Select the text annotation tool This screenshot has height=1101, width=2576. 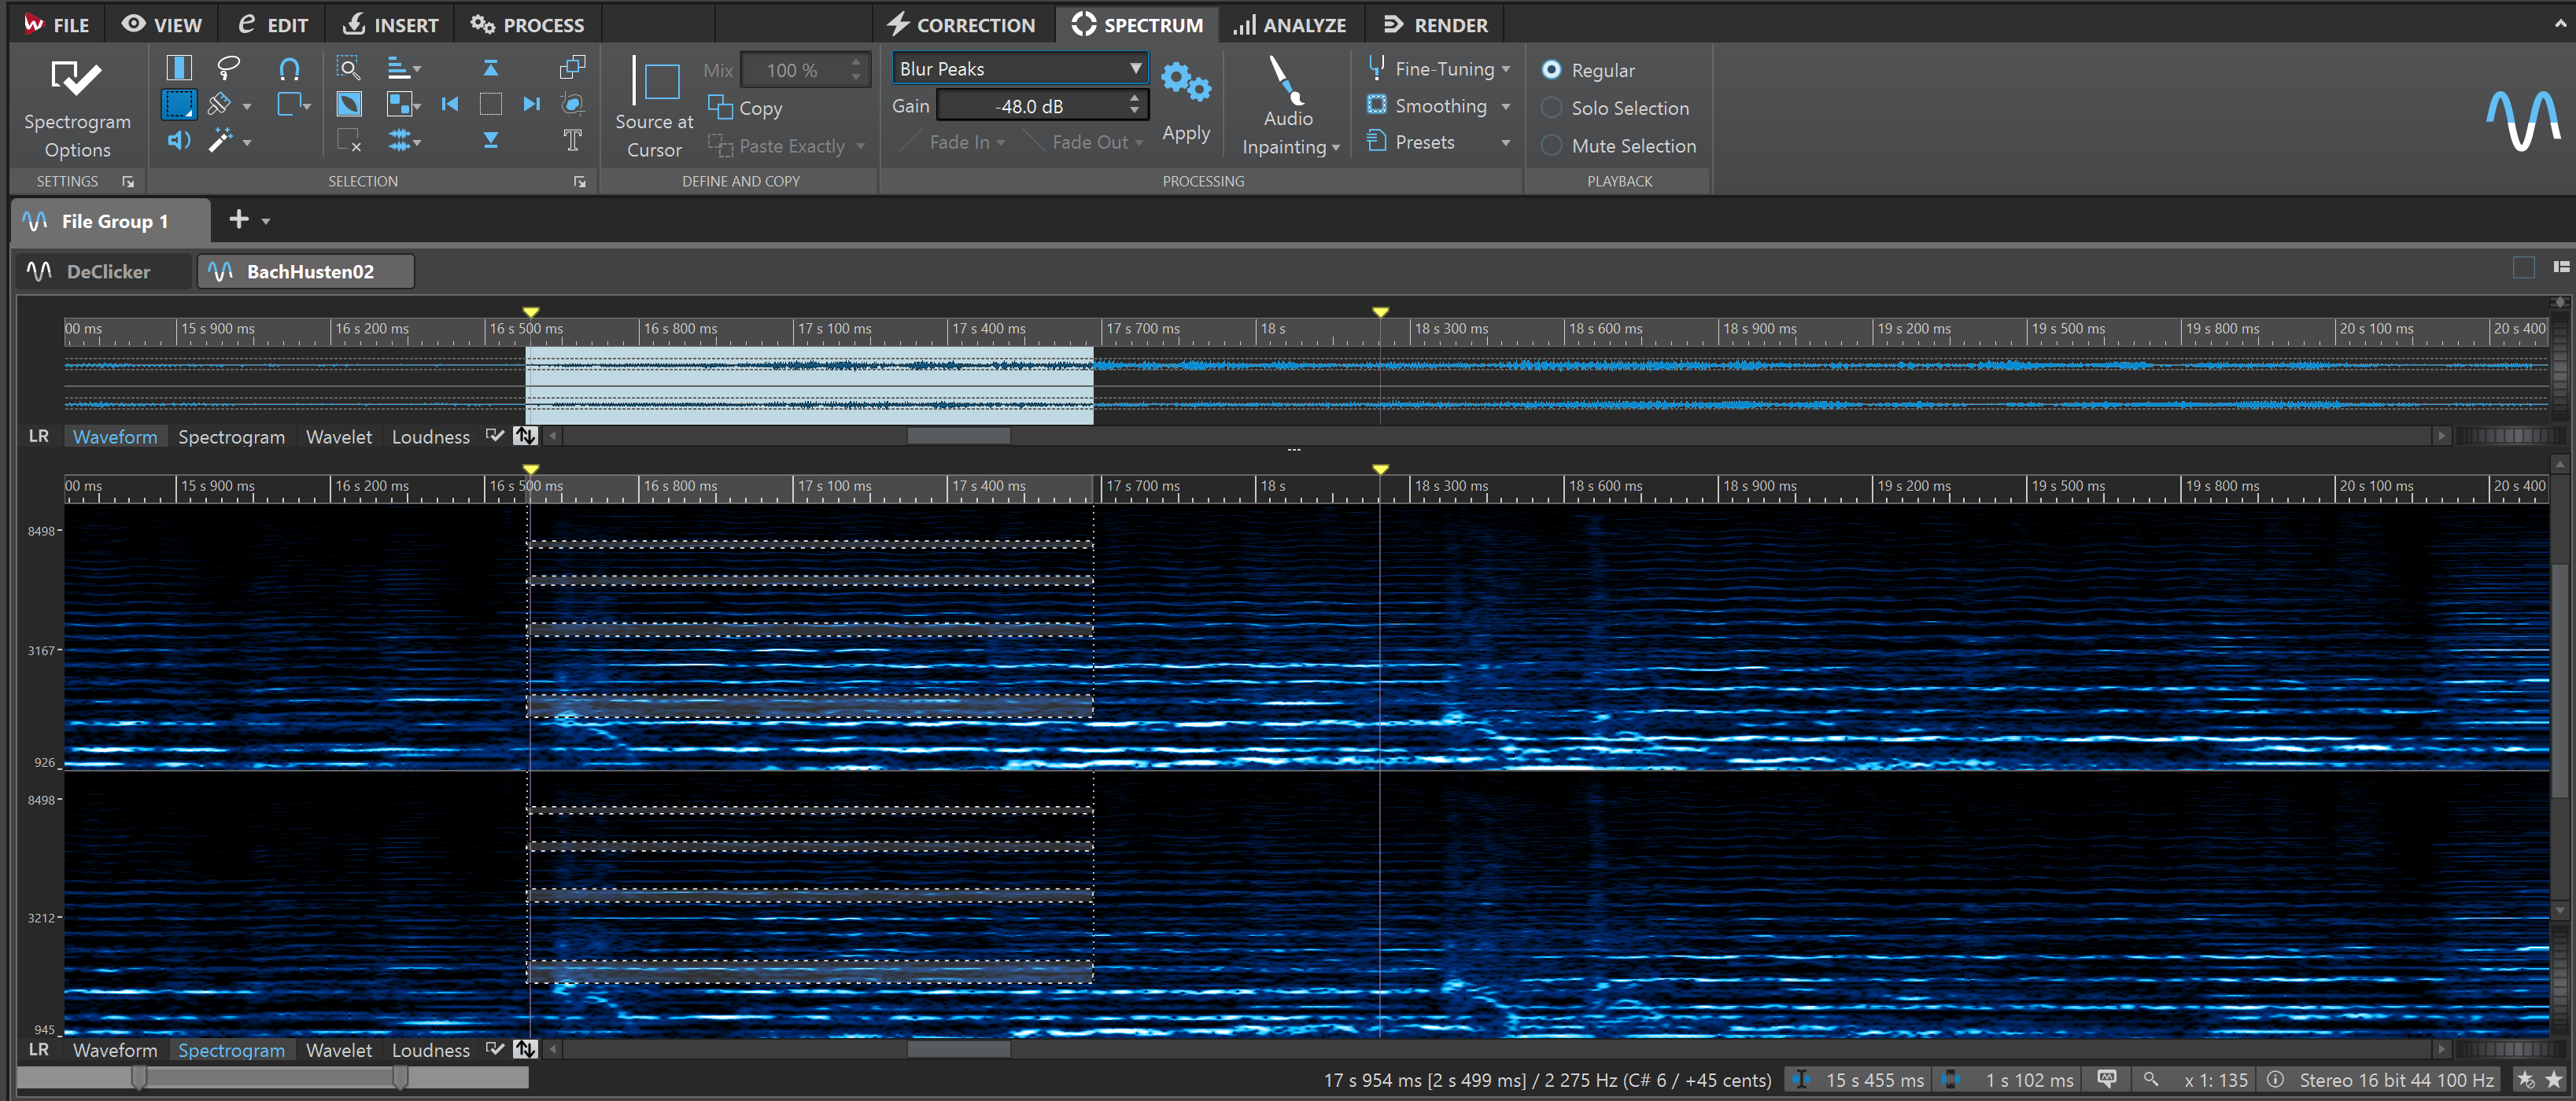572,141
